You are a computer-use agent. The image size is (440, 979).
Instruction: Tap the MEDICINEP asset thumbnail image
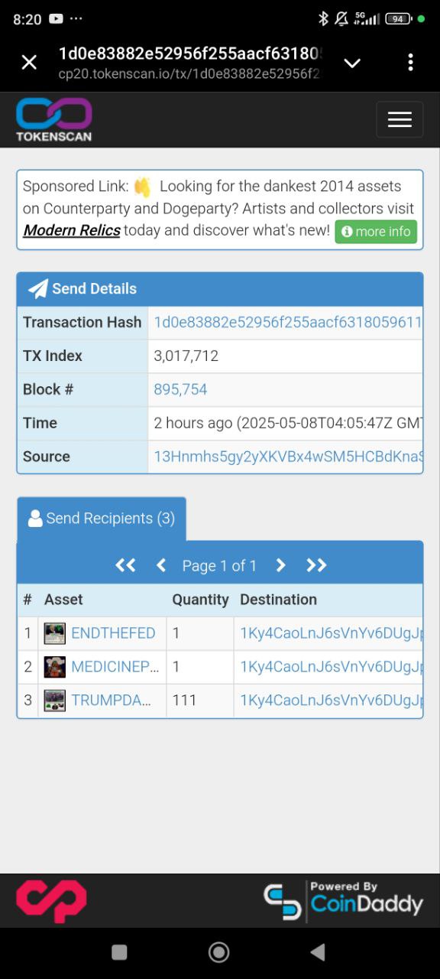tap(54, 667)
